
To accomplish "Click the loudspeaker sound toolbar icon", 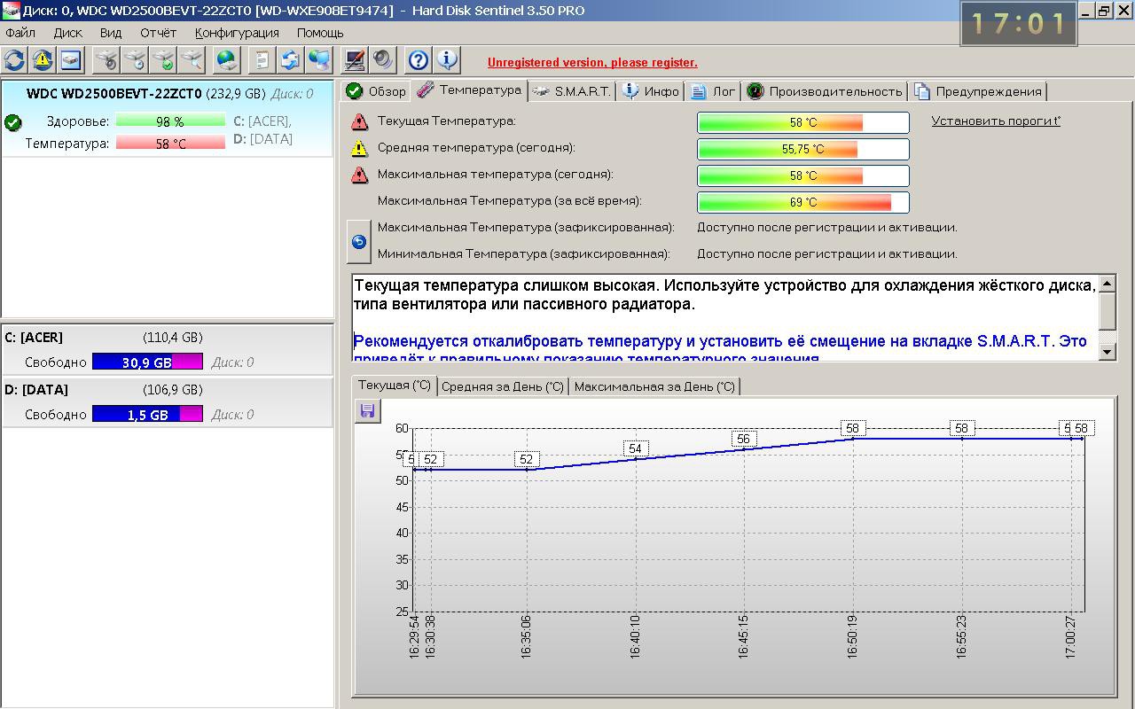I will pyautogui.click(x=383, y=60).
